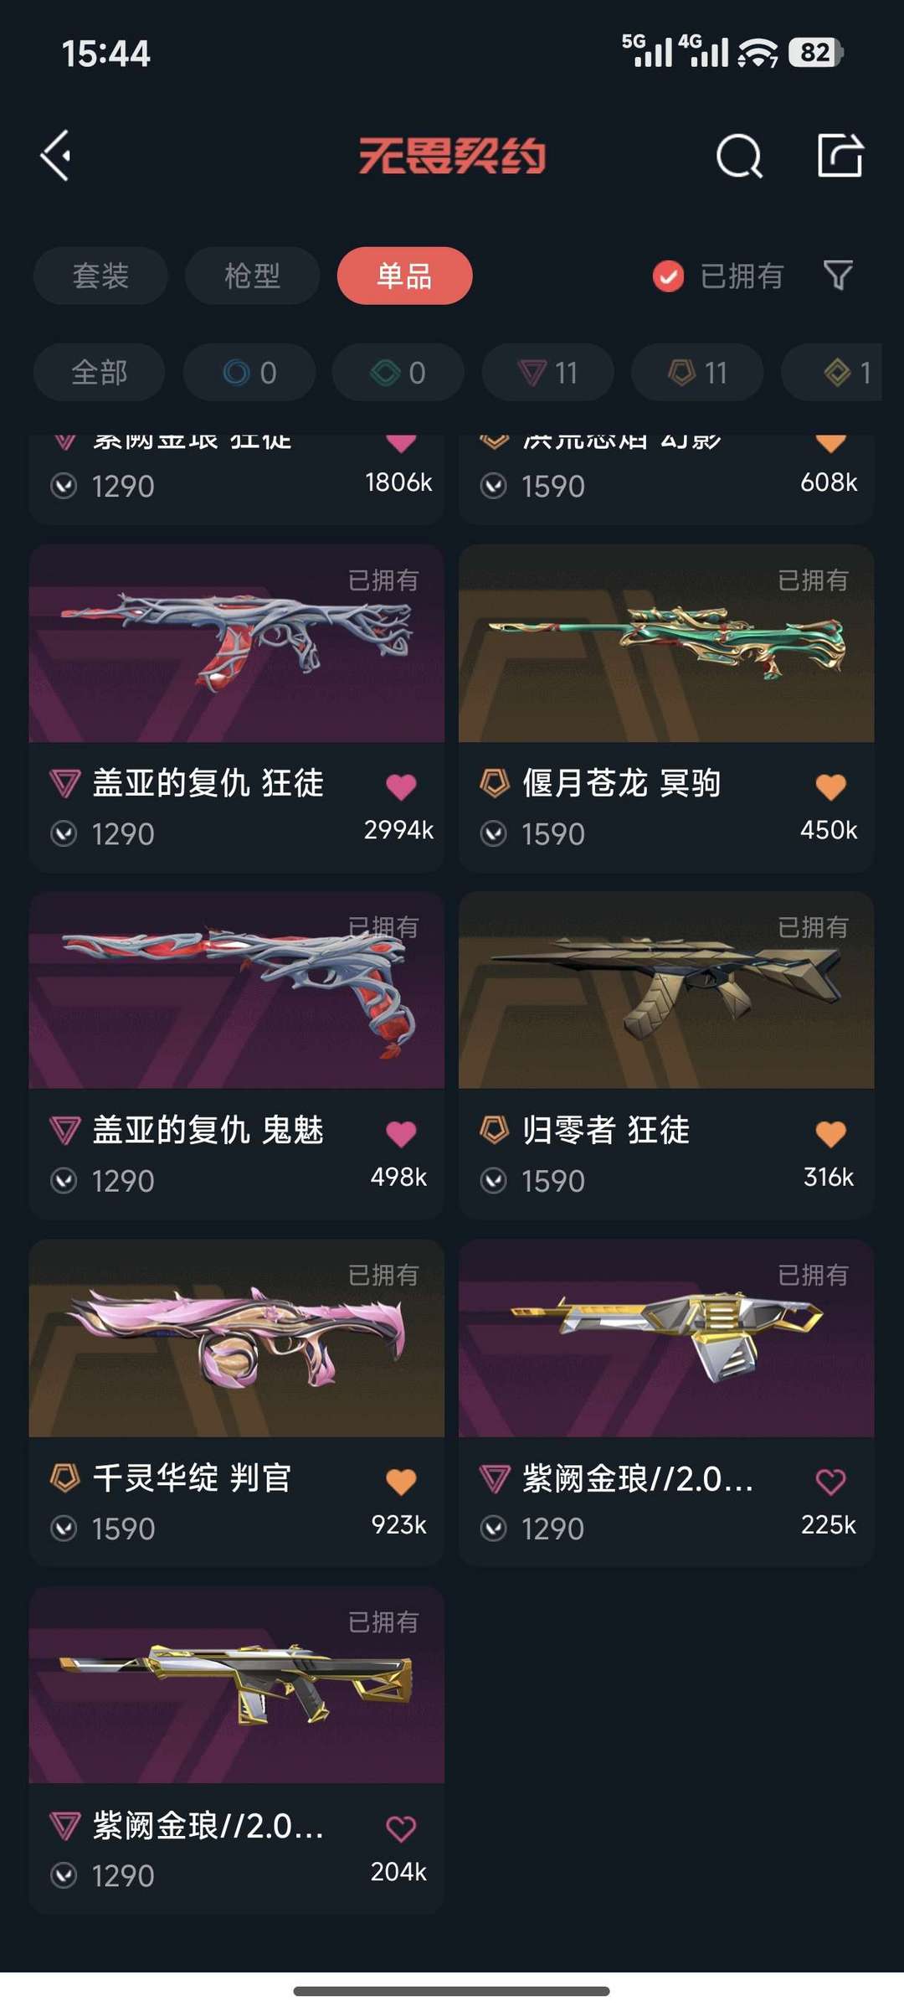Tap the back arrow icon
Screen dimensions: 904x2011
[56, 156]
